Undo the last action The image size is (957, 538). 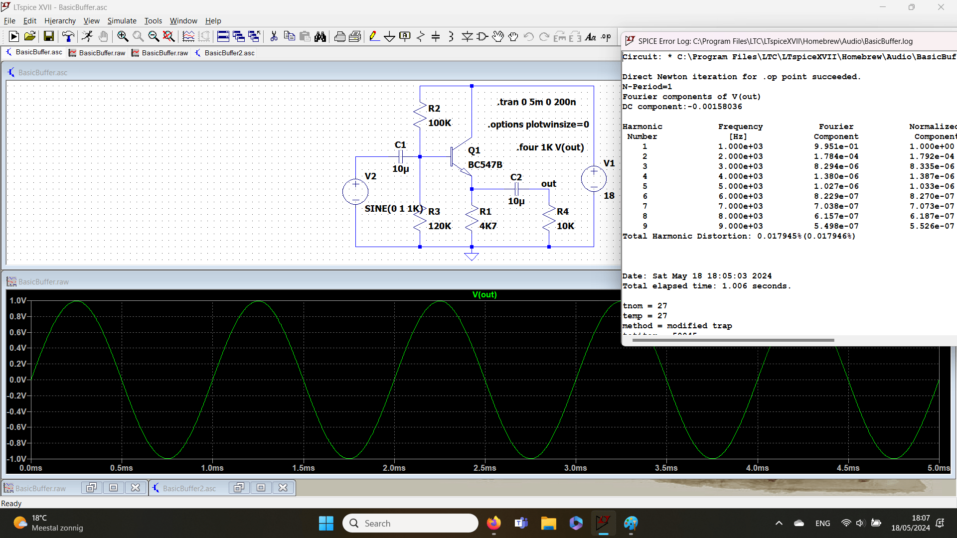tap(529, 36)
